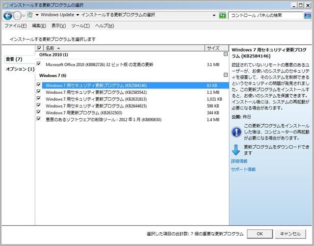The height and width of the screenshot is (246, 314).
Task: Uncheck the KB2585542 security update
Action: (39, 92)
